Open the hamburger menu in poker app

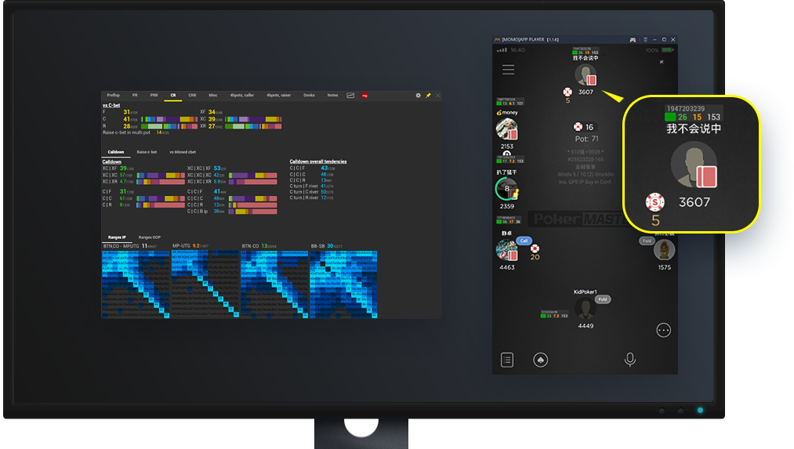coord(508,70)
